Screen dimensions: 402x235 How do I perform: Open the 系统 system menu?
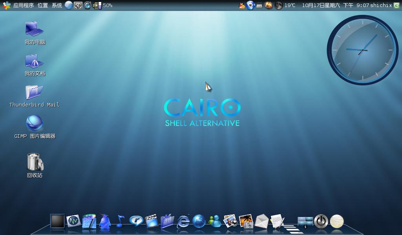click(57, 5)
